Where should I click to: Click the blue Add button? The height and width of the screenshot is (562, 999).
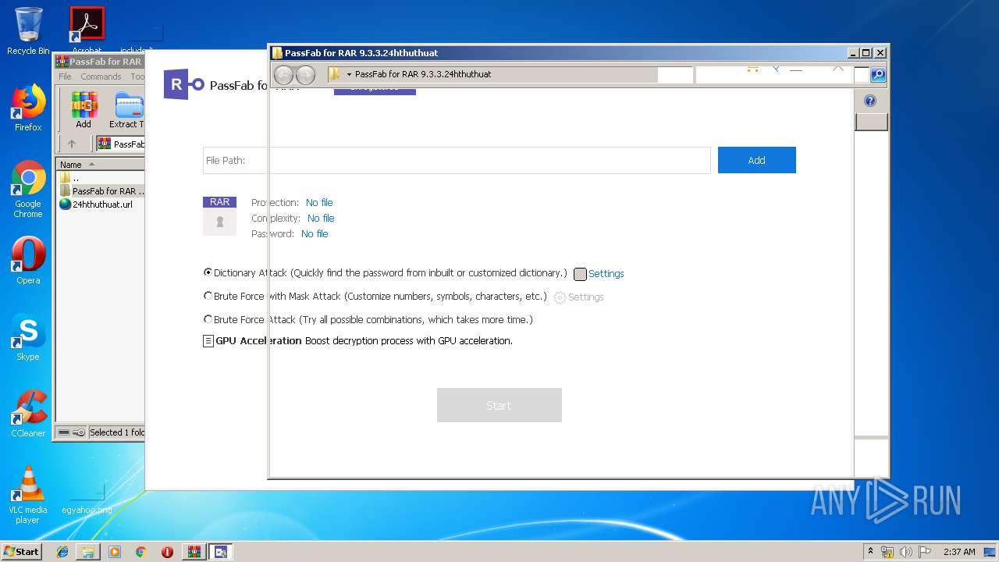[756, 160]
